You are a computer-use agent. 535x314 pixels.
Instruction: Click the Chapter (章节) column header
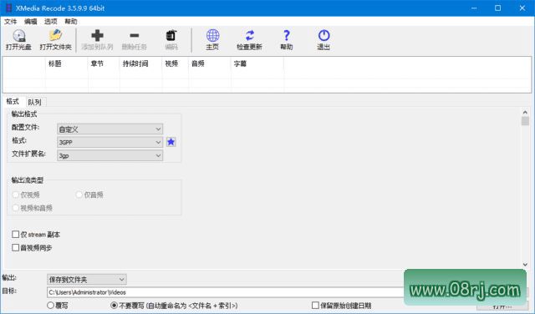104,63
